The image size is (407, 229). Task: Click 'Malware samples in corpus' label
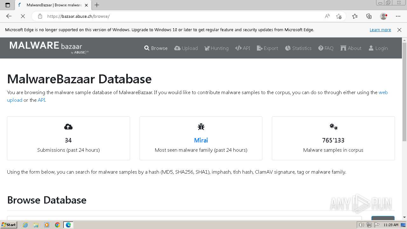coord(333,150)
